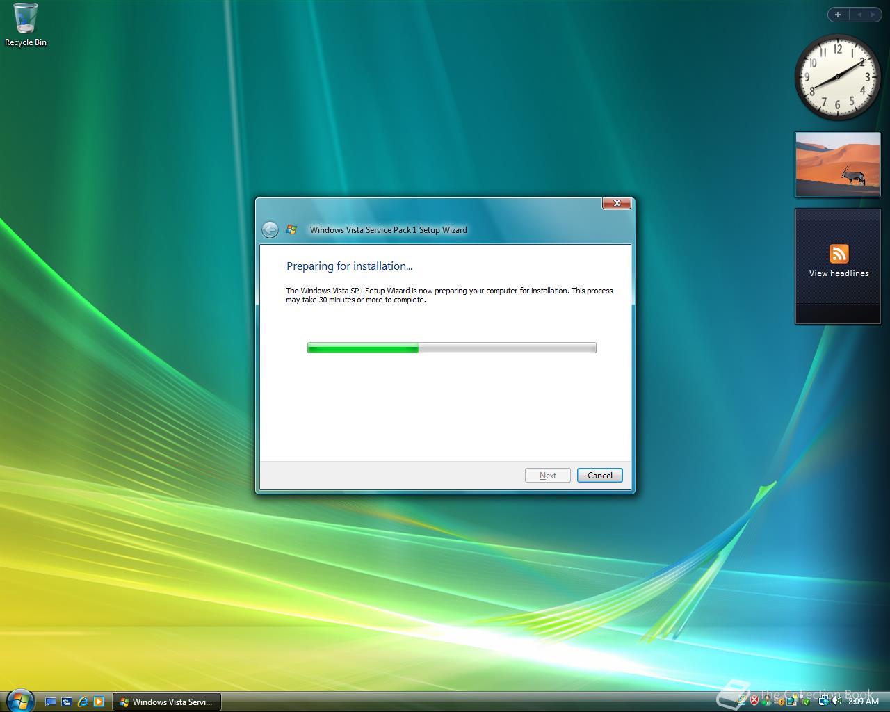The height and width of the screenshot is (712, 890).
Task: Click Show Desktop in Quick Launch
Action: click(x=51, y=702)
